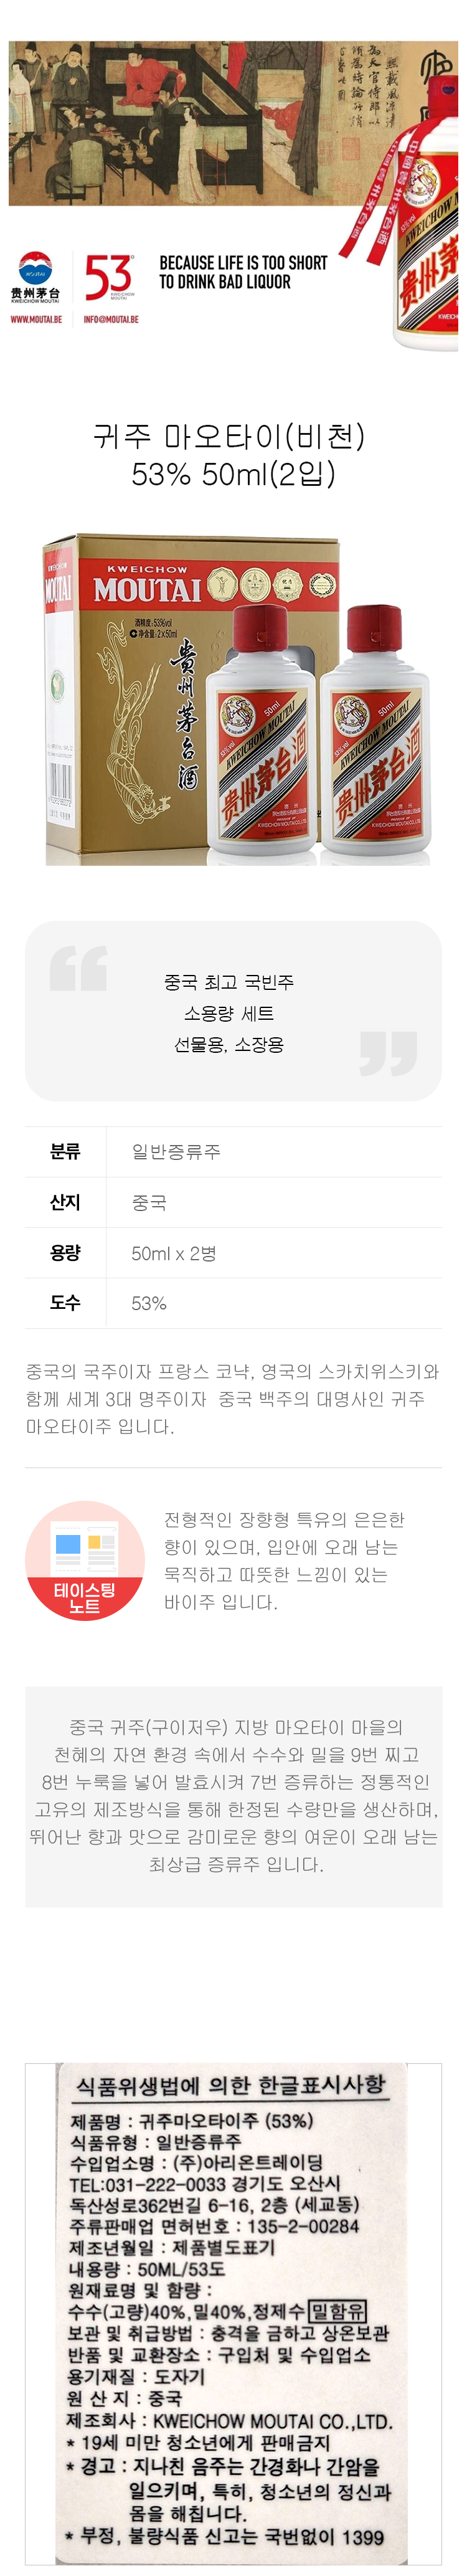
Task: Click the opening quotation mark icon
Action: tap(78, 969)
